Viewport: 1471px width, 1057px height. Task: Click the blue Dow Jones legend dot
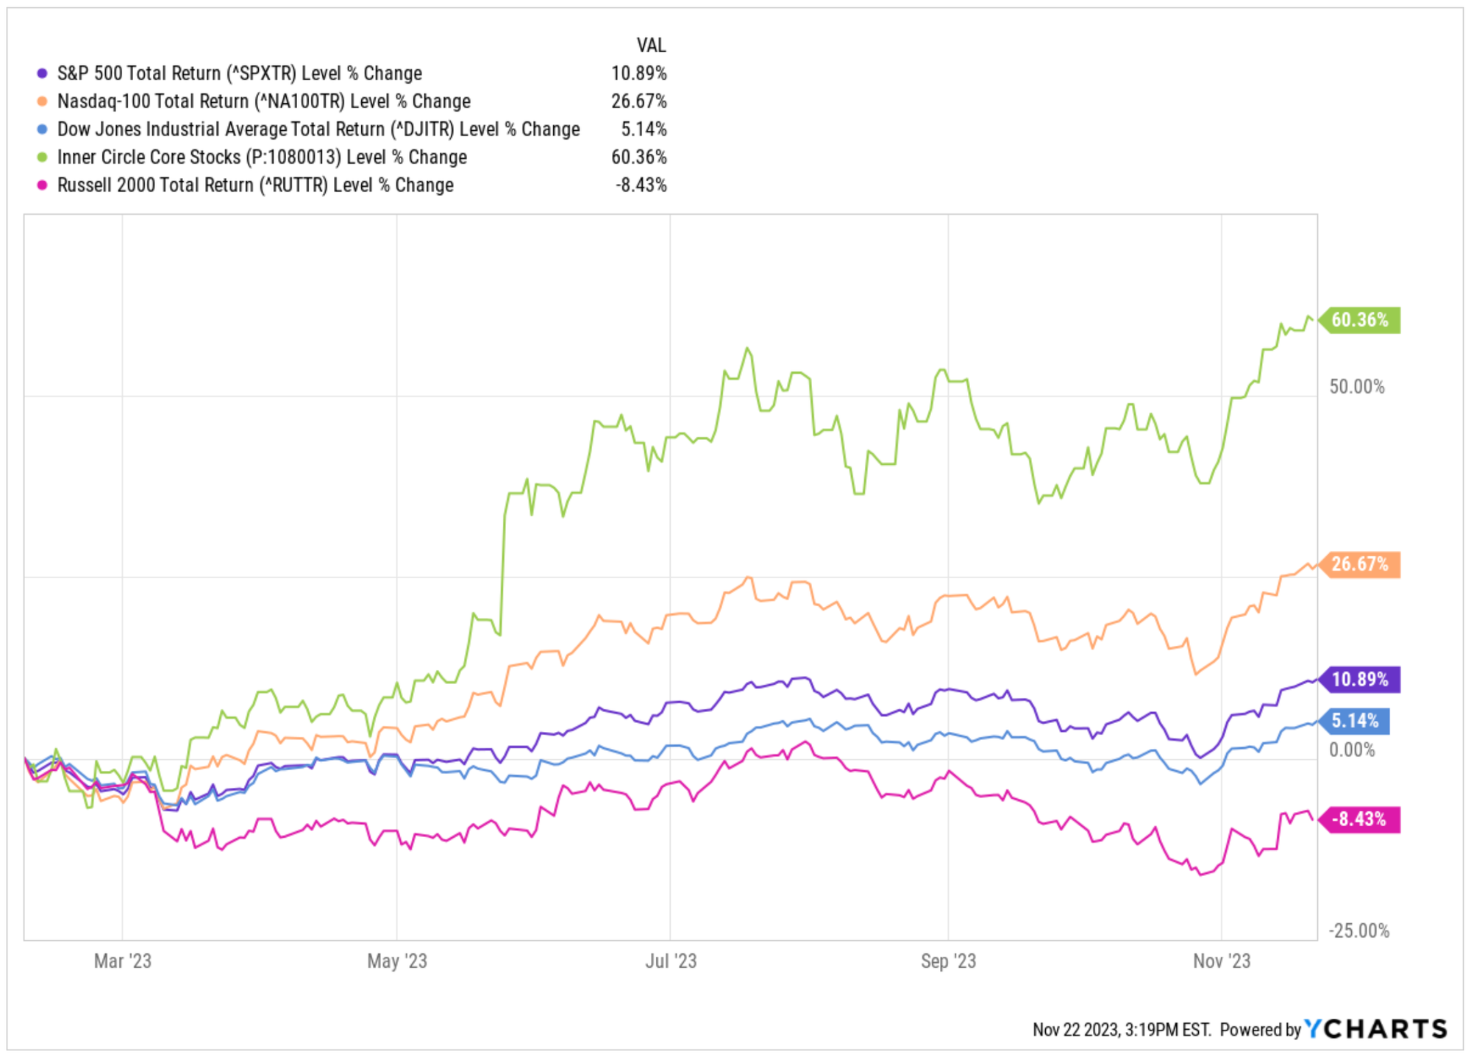pyautogui.click(x=42, y=129)
